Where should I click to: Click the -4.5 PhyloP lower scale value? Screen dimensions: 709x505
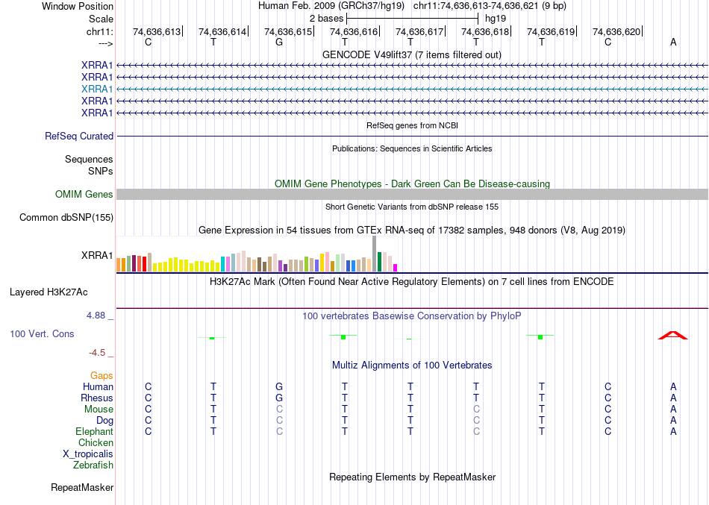click(97, 353)
